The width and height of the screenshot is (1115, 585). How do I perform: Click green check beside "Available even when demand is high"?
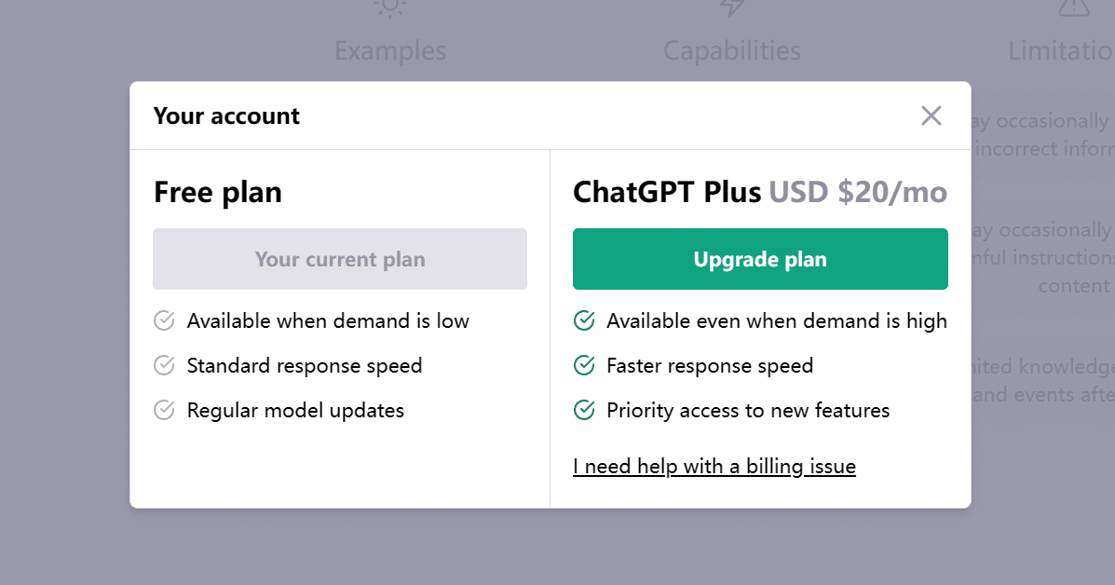584,321
